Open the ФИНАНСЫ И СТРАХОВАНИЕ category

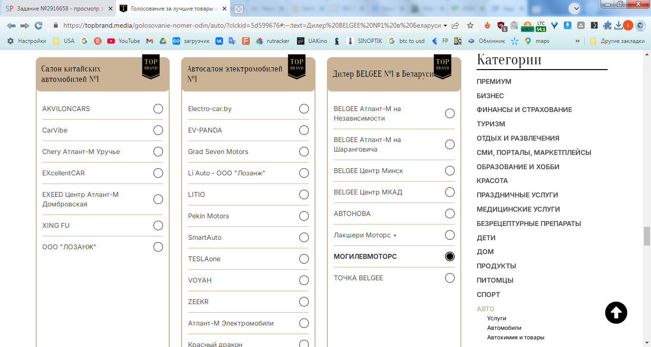[x=524, y=110]
